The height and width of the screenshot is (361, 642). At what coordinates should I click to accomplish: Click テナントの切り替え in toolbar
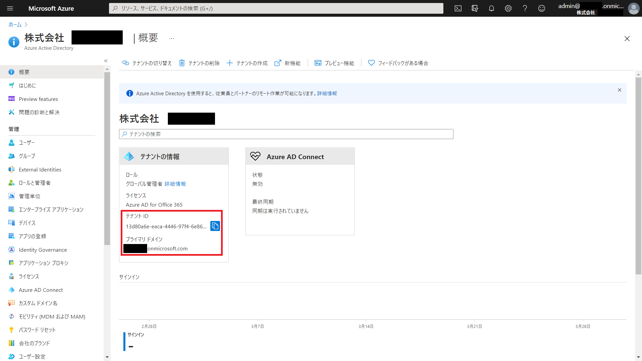(147, 63)
